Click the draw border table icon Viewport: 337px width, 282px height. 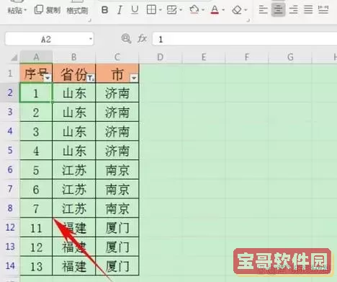pyautogui.click(x=172, y=10)
